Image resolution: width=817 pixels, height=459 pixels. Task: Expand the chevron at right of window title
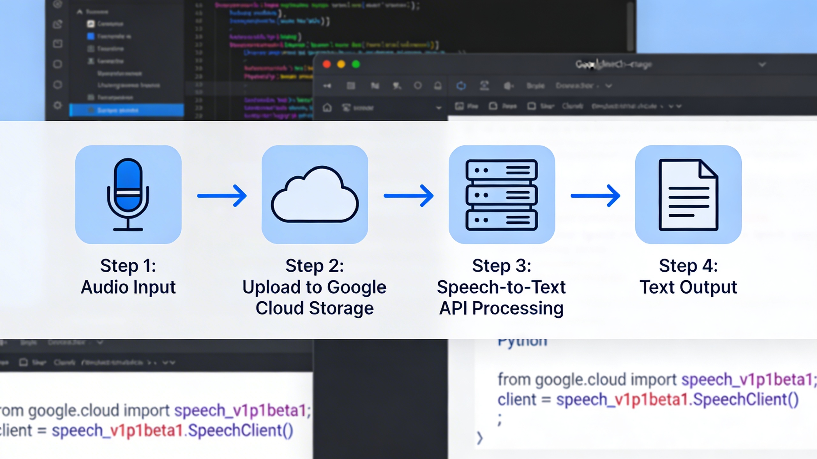(762, 65)
